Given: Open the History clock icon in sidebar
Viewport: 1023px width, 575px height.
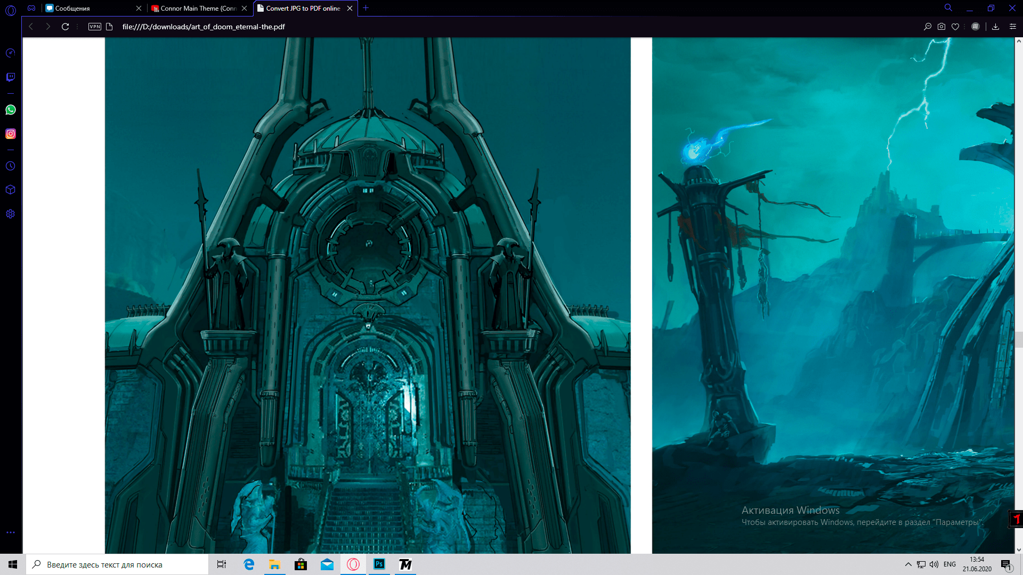Looking at the screenshot, I should (10, 166).
